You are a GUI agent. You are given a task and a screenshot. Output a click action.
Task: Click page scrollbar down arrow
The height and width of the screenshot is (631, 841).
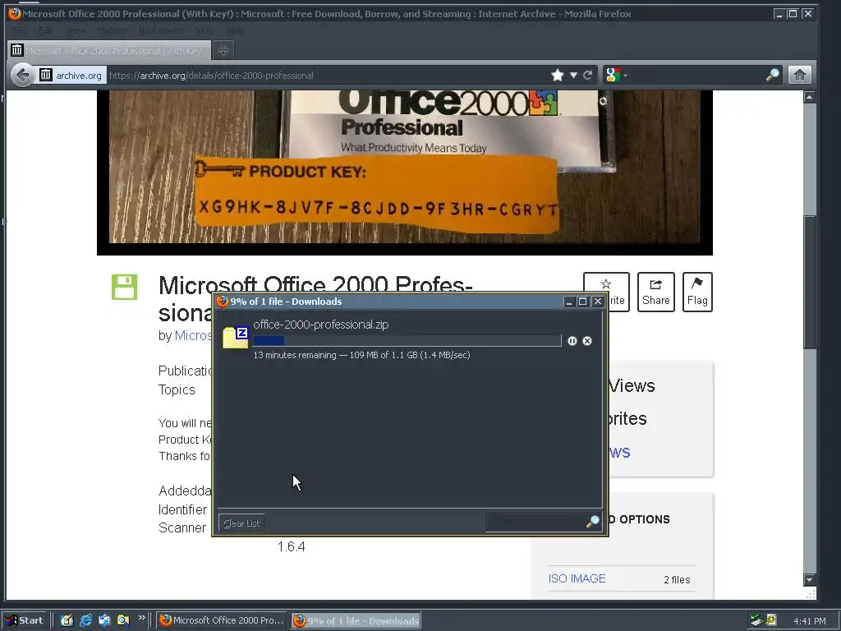[x=809, y=580]
